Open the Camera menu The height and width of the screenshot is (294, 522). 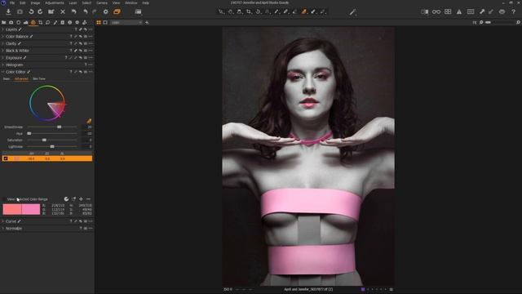pos(102,2)
